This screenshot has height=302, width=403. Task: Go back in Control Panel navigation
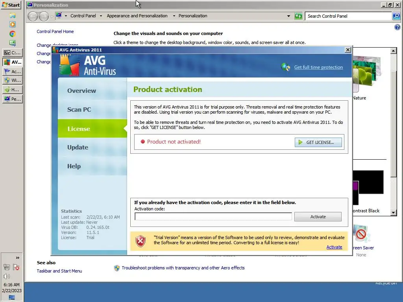33,16
